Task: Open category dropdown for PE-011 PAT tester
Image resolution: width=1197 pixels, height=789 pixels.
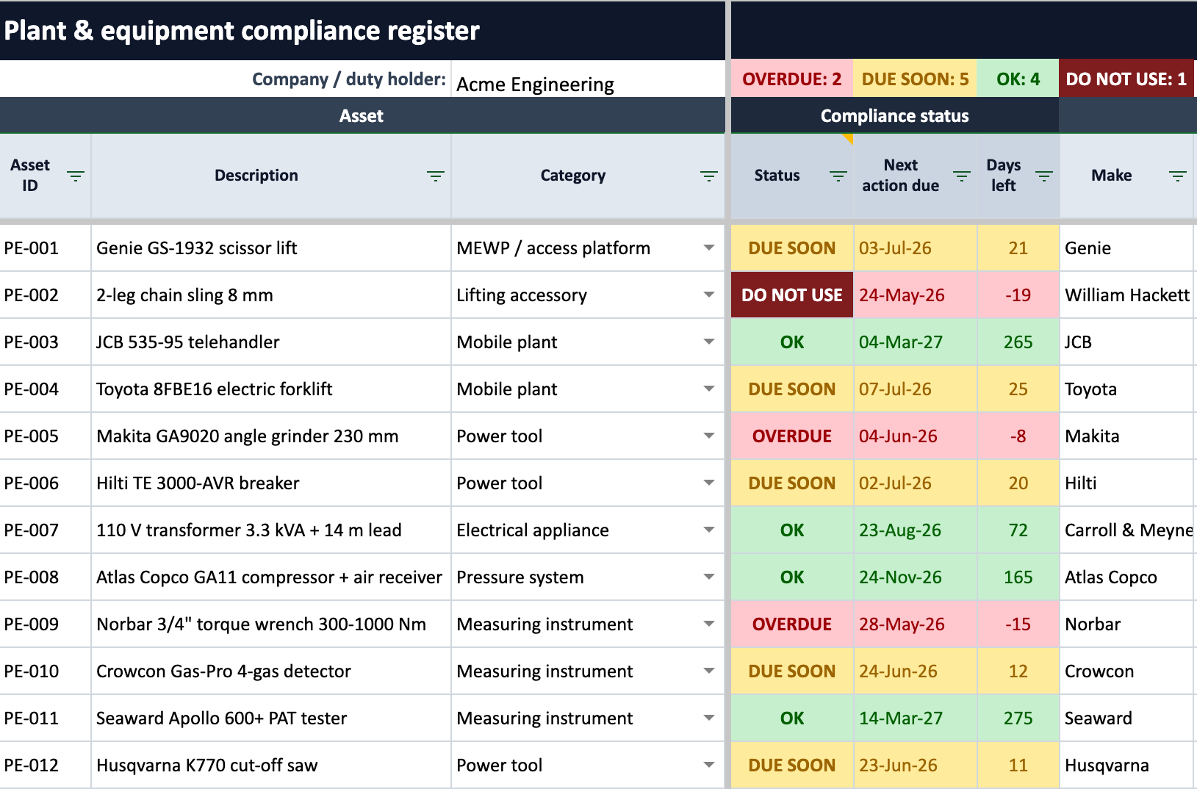Action: click(709, 718)
